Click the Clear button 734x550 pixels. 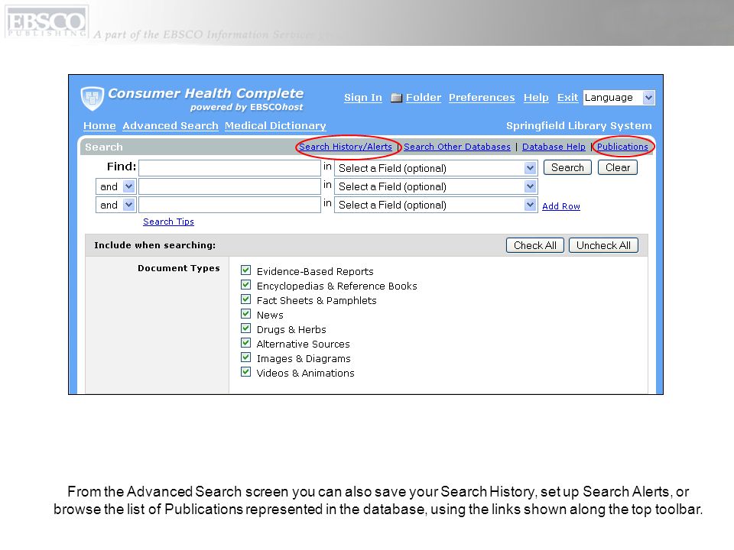point(618,167)
